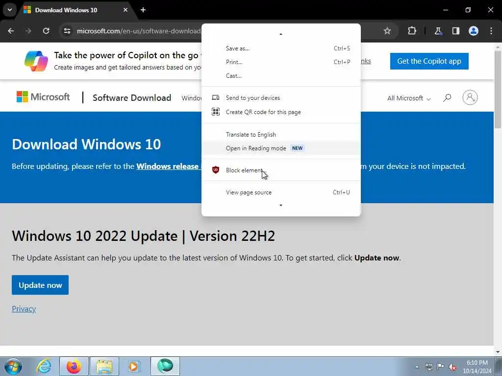This screenshot has height=376, width=502.
Task: Click the Action Center flag icon
Action: [x=441, y=367]
